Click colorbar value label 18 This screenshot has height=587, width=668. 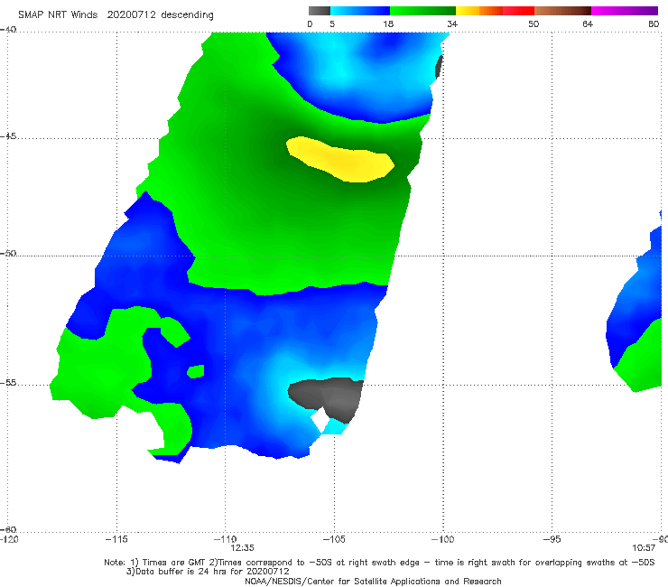[388, 23]
